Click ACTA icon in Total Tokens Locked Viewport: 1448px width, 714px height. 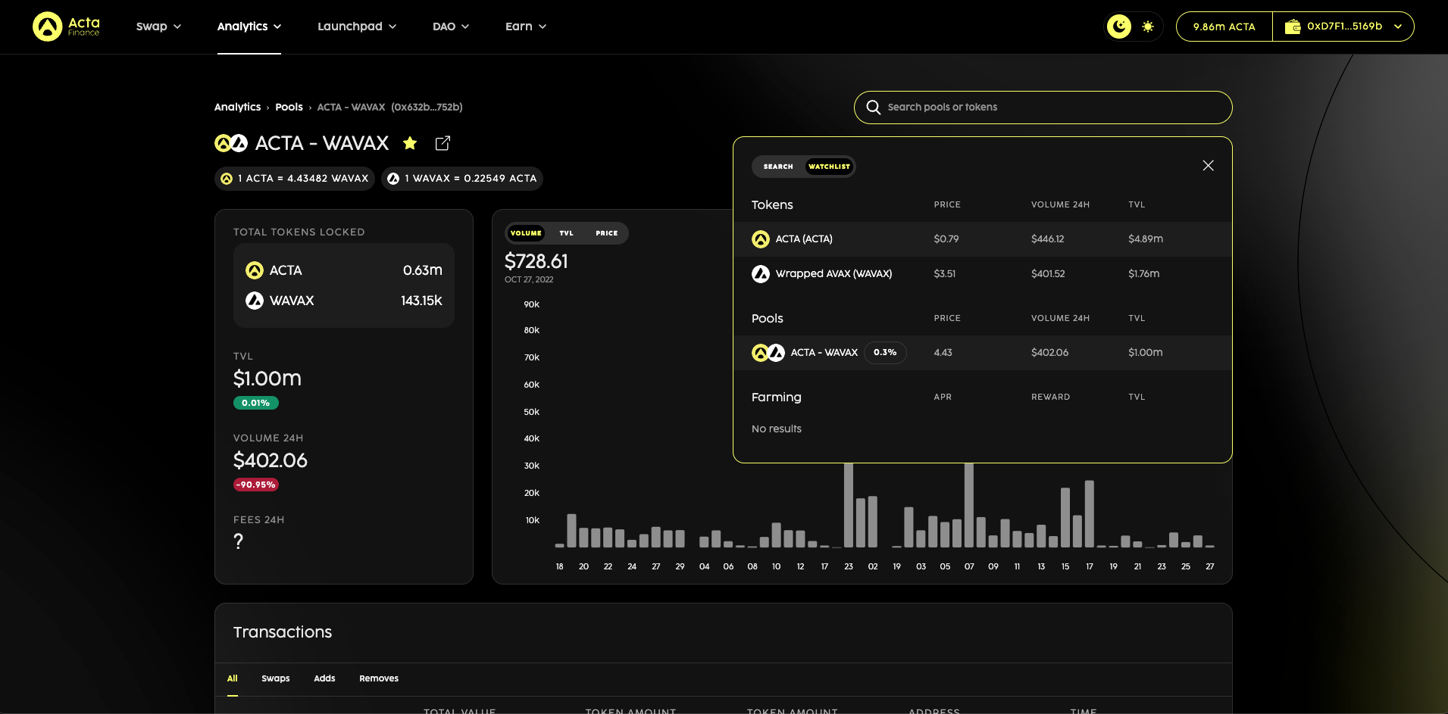(x=255, y=270)
